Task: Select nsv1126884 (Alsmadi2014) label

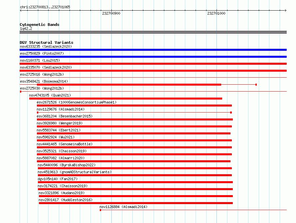Action: point(123,207)
